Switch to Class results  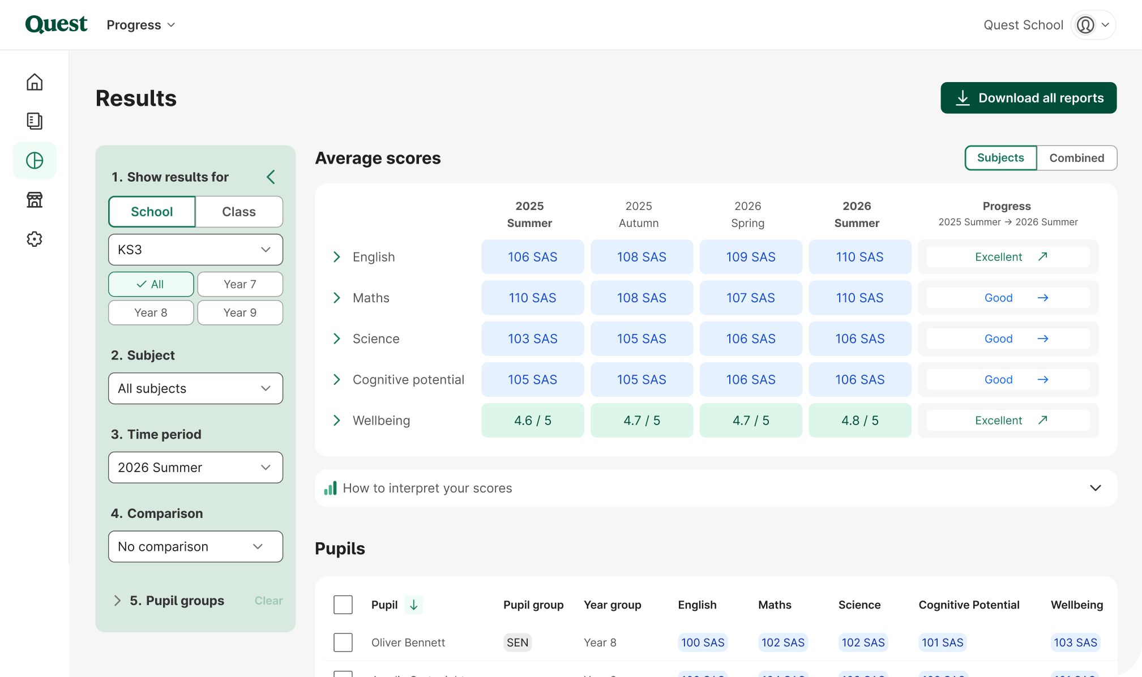(x=239, y=212)
